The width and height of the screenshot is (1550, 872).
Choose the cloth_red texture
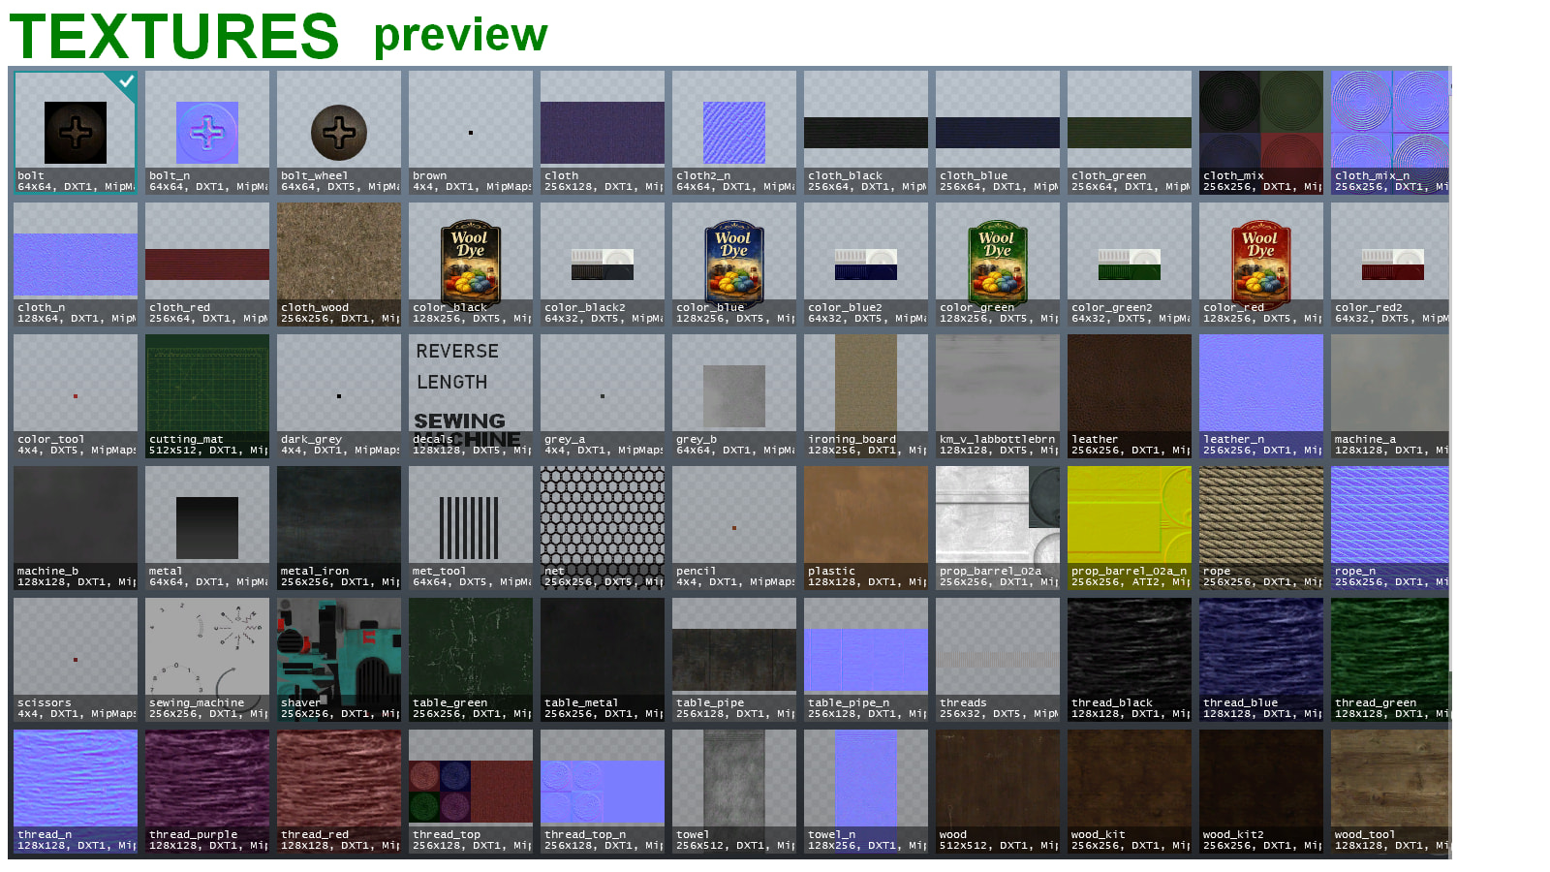pyautogui.click(x=207, y=265)
